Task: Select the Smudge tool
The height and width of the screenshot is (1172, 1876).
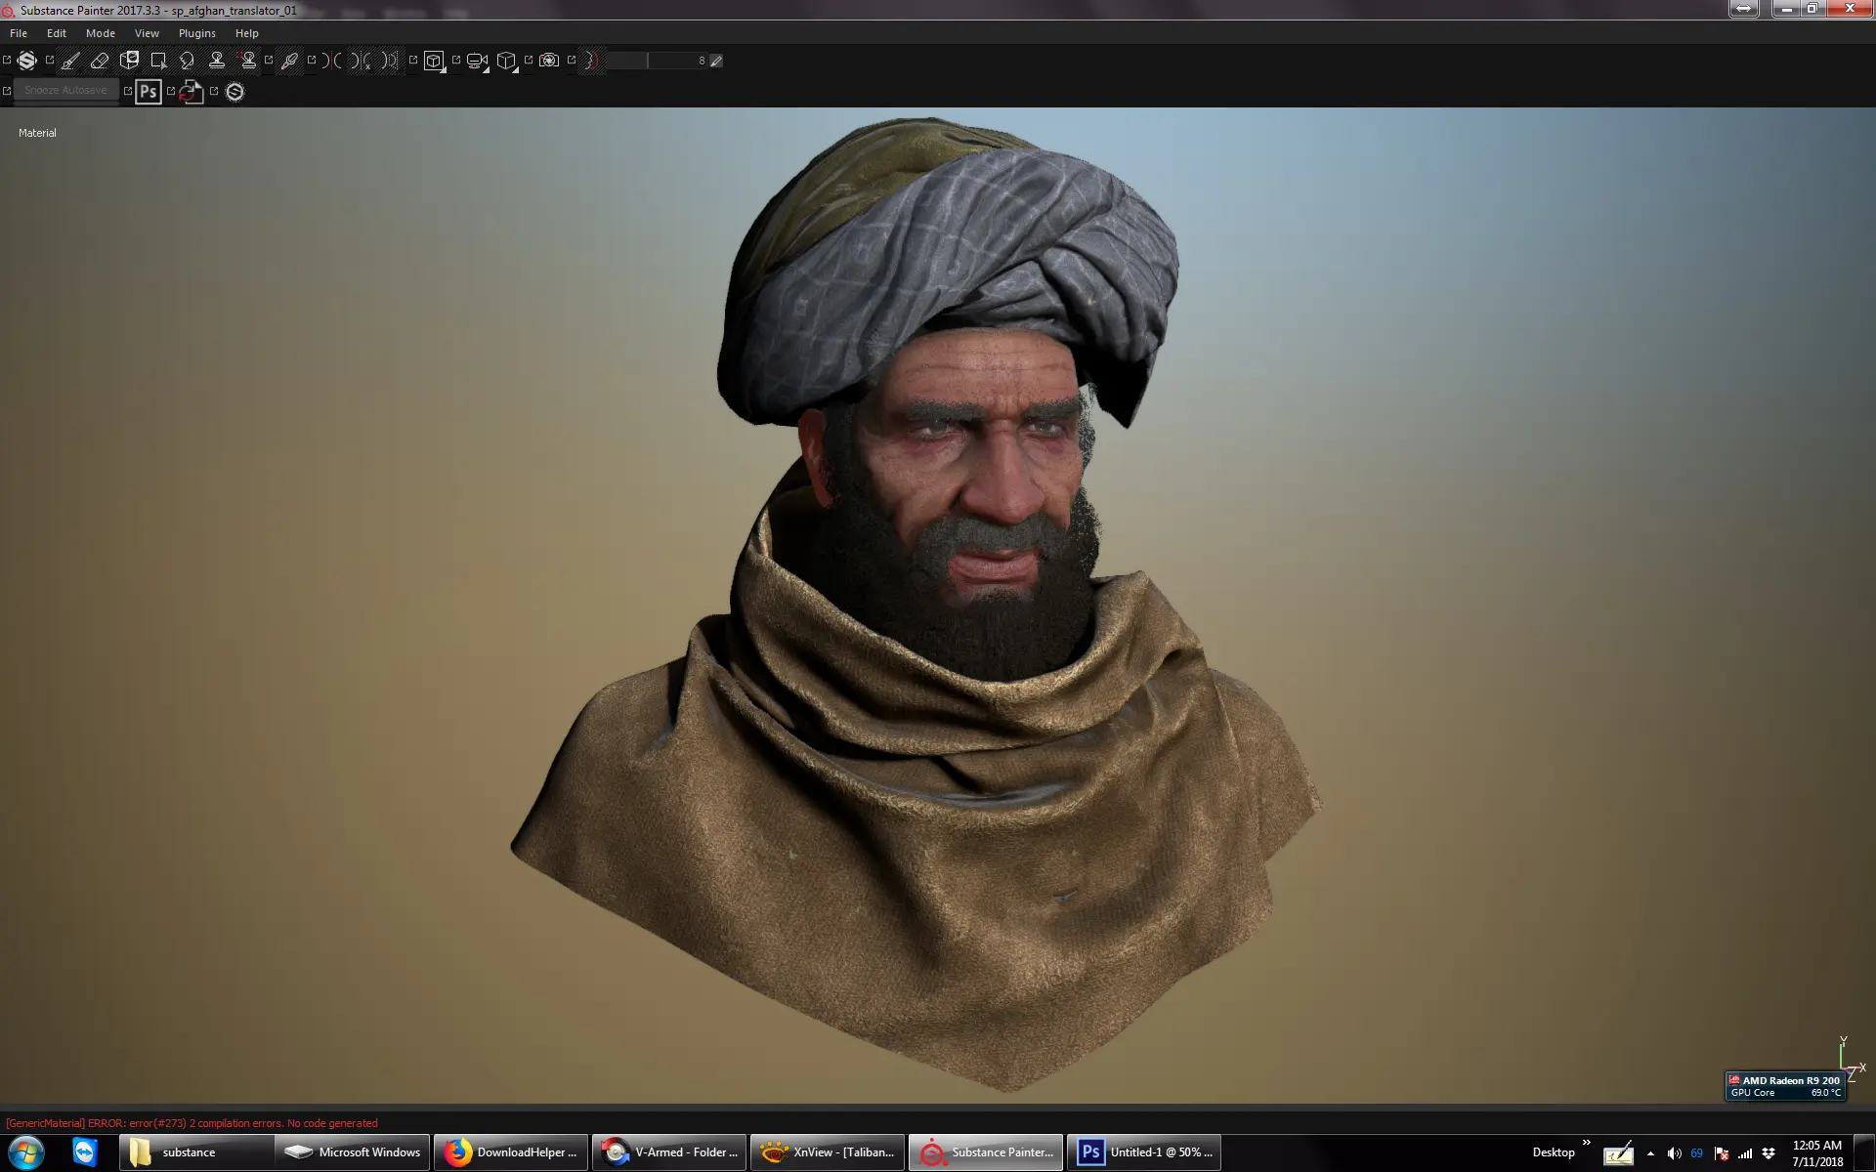Action: click(188, 61)
